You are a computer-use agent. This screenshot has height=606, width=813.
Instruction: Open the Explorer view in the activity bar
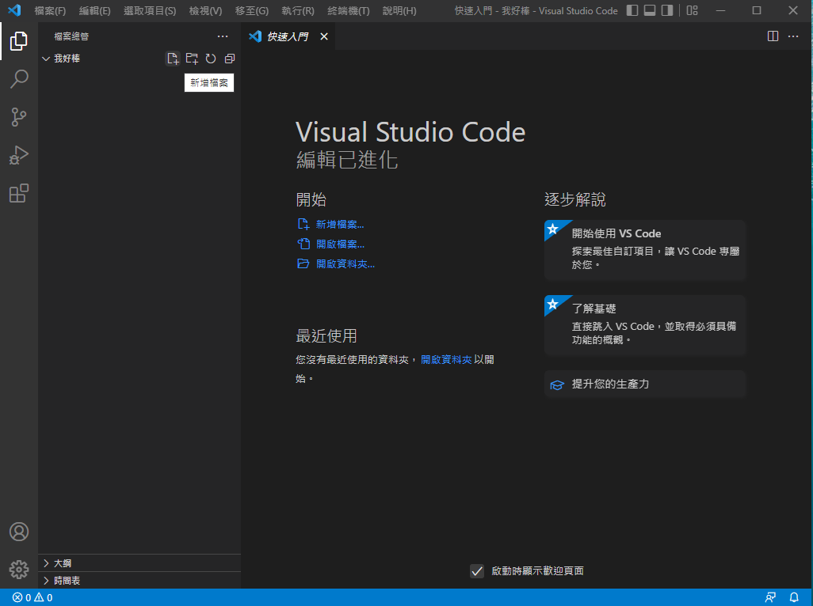coord(19,41)
